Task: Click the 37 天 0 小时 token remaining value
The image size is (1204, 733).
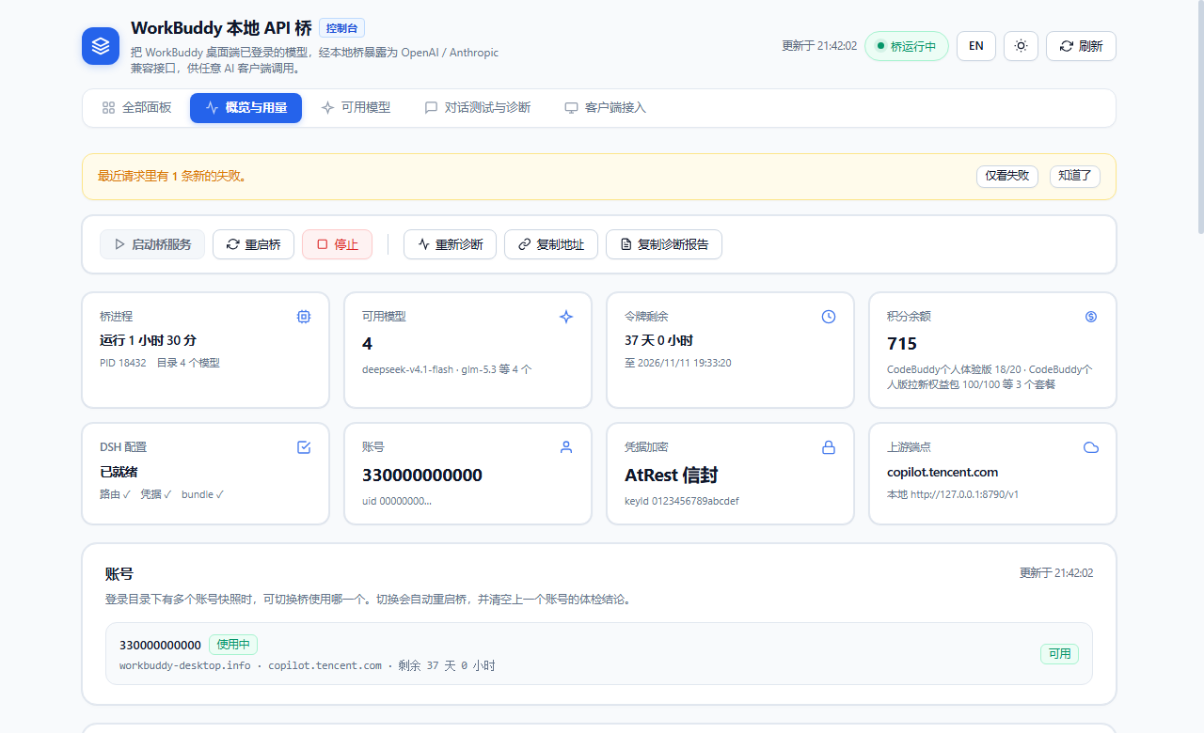Action: 658,340
